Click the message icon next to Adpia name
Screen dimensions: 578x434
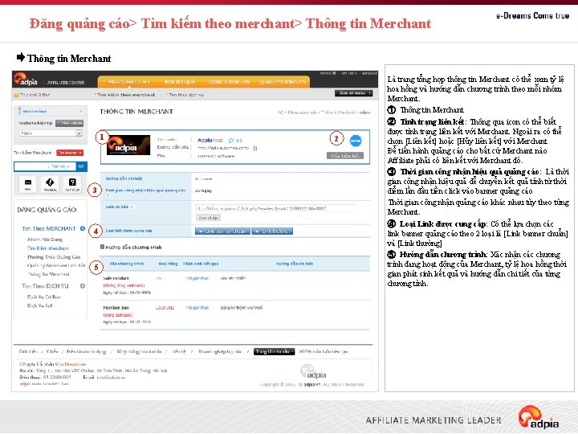pyautogui.click(x=231, y=140)
